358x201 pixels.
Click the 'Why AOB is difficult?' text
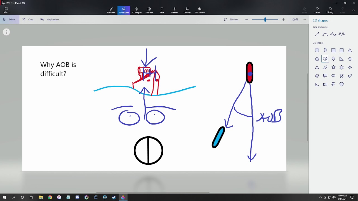58,69
